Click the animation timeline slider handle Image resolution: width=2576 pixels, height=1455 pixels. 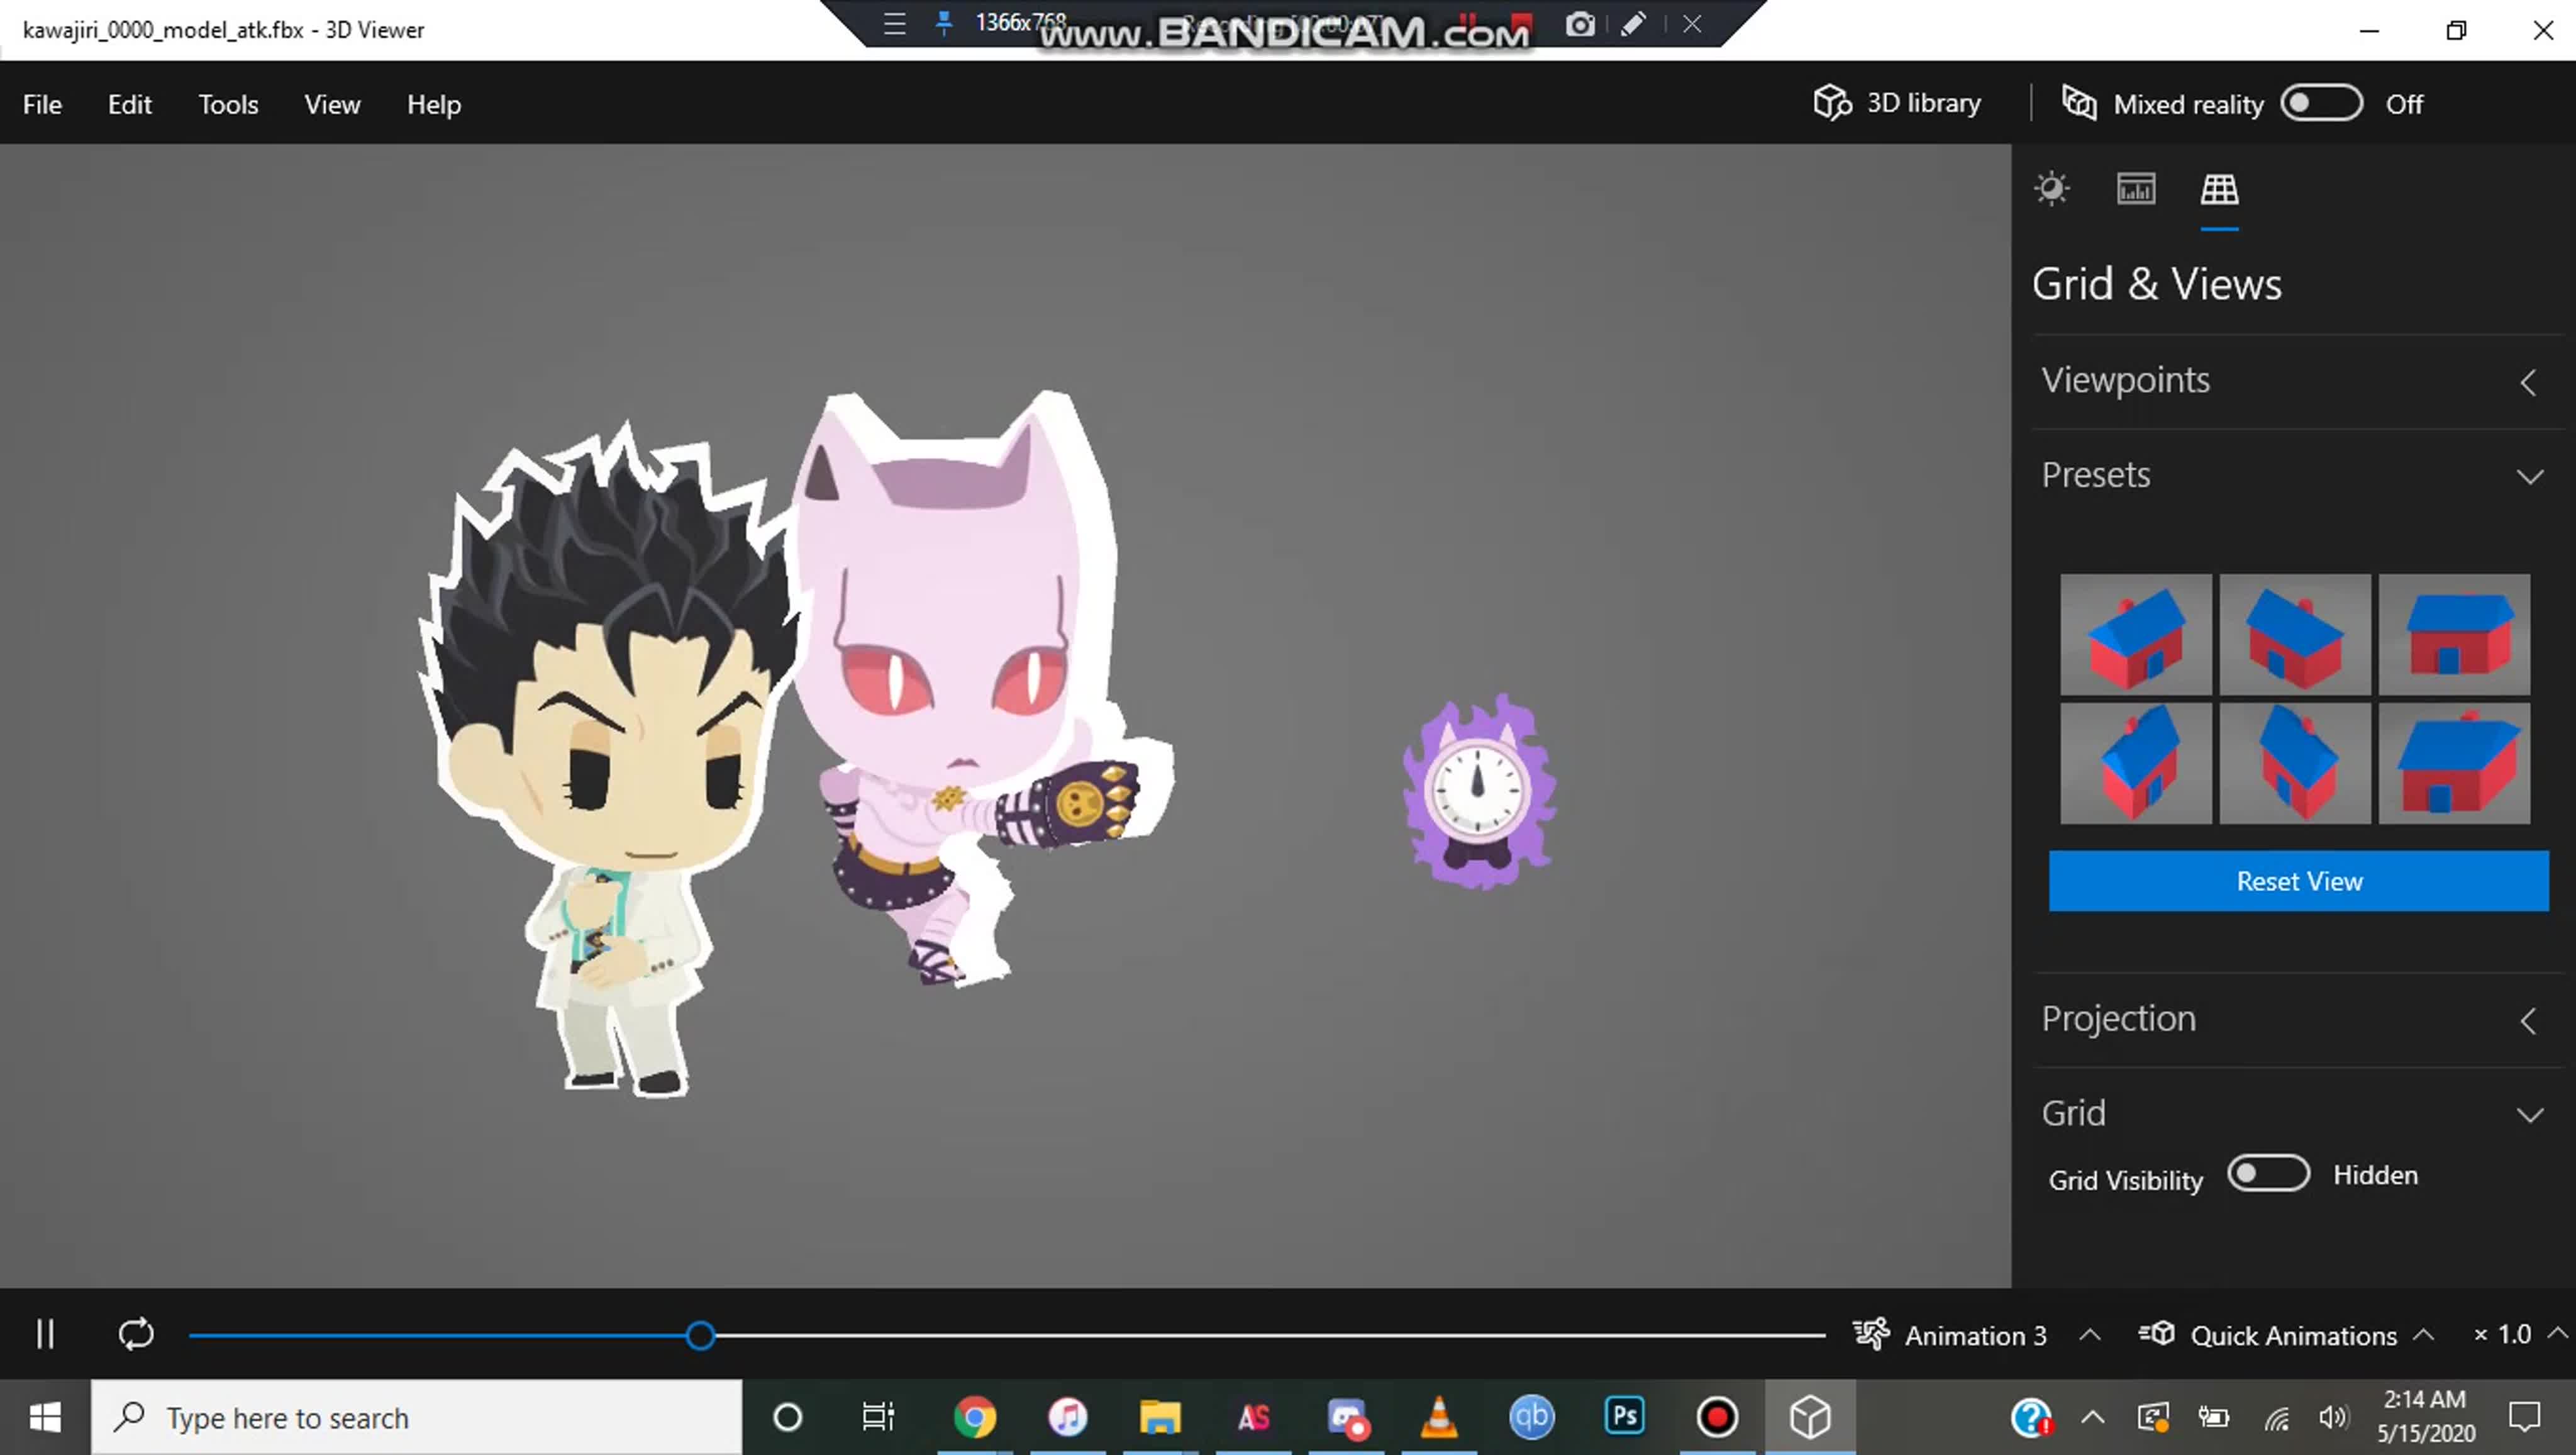[700, 1335]
